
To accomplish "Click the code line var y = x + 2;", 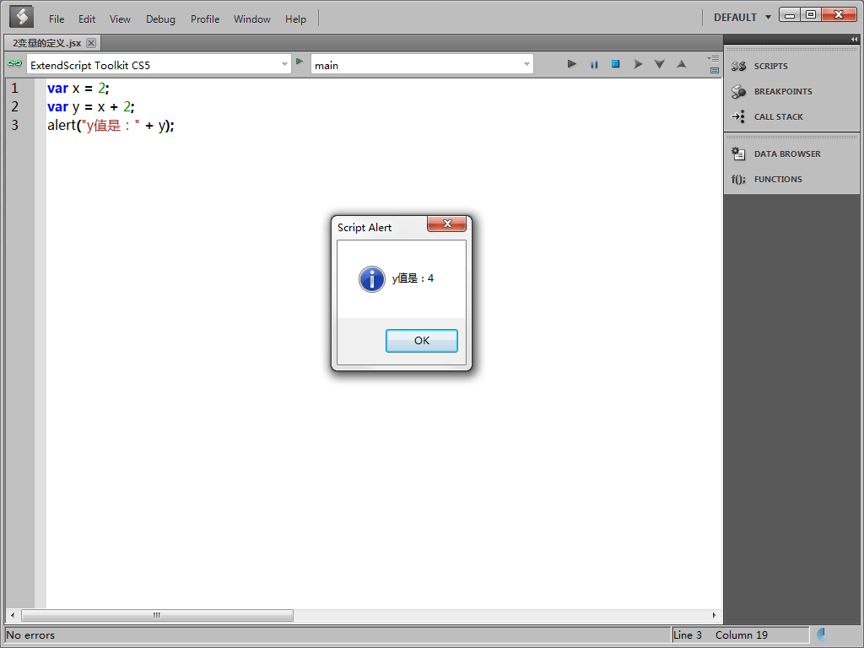I will coord(91,107).
